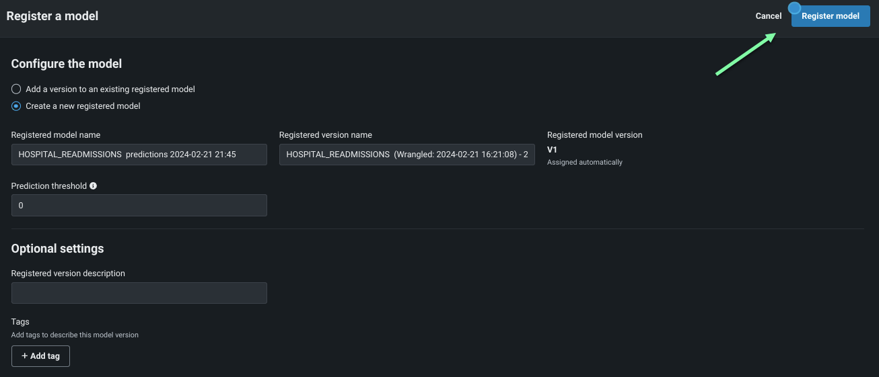Click the 'Tags' field label

click(x=20, y=322)
